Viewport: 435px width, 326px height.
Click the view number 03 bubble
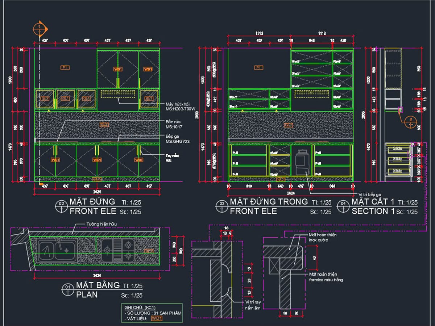coord(221,206)
